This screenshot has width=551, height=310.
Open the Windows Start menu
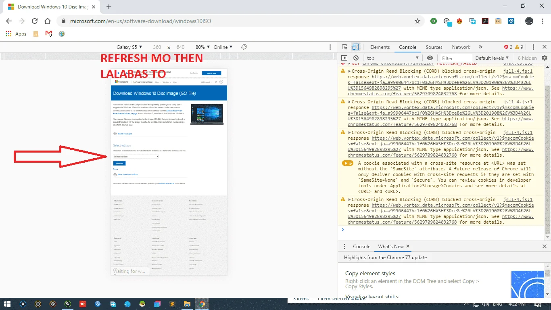7,304
